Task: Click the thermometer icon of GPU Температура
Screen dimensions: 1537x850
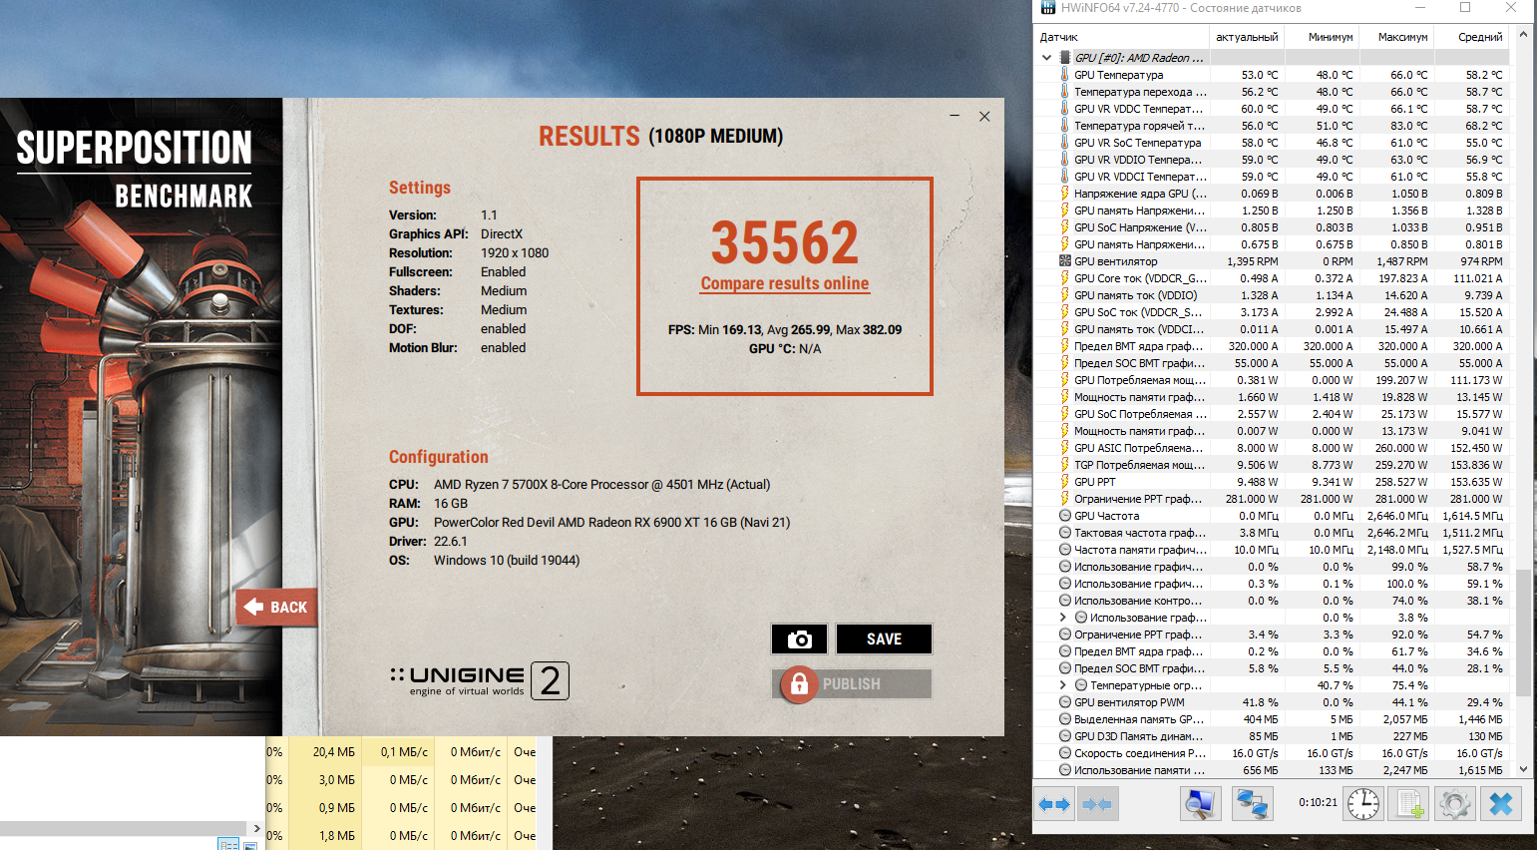Action: 1064,75
